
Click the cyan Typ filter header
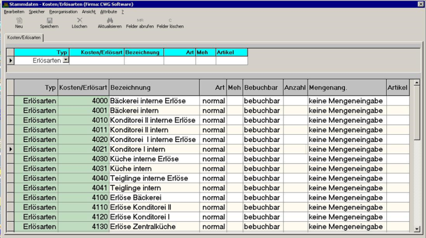click(x=42, y=52)
